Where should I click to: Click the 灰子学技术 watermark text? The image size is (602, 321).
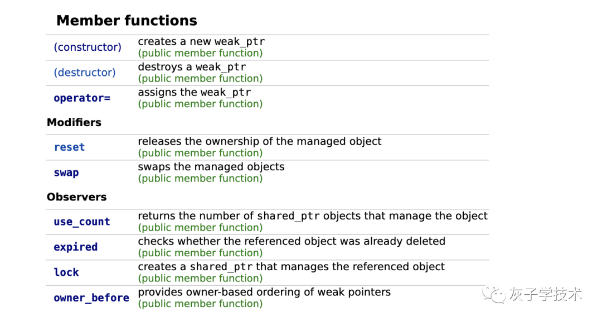click(545, 294)
